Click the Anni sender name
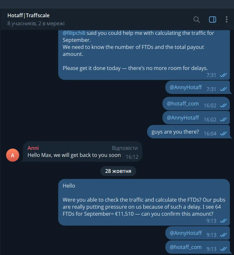The height and width of the screenshot is (255, 234). [x=33, y=148]
